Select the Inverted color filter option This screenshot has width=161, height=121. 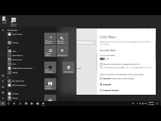[101, 78]
